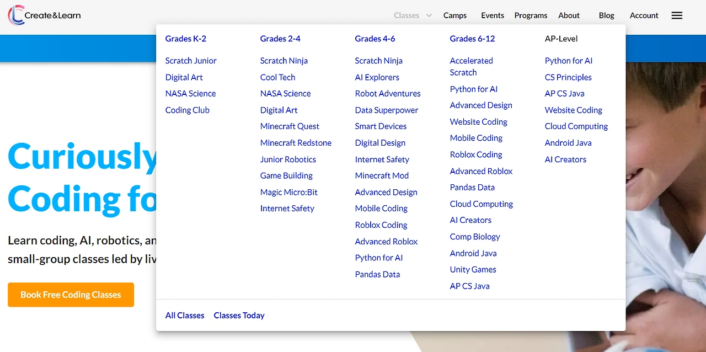Open the Smart Devices class
Image resolution: width=706 pixels, height=352 pixels.
[x=381, y=126]
